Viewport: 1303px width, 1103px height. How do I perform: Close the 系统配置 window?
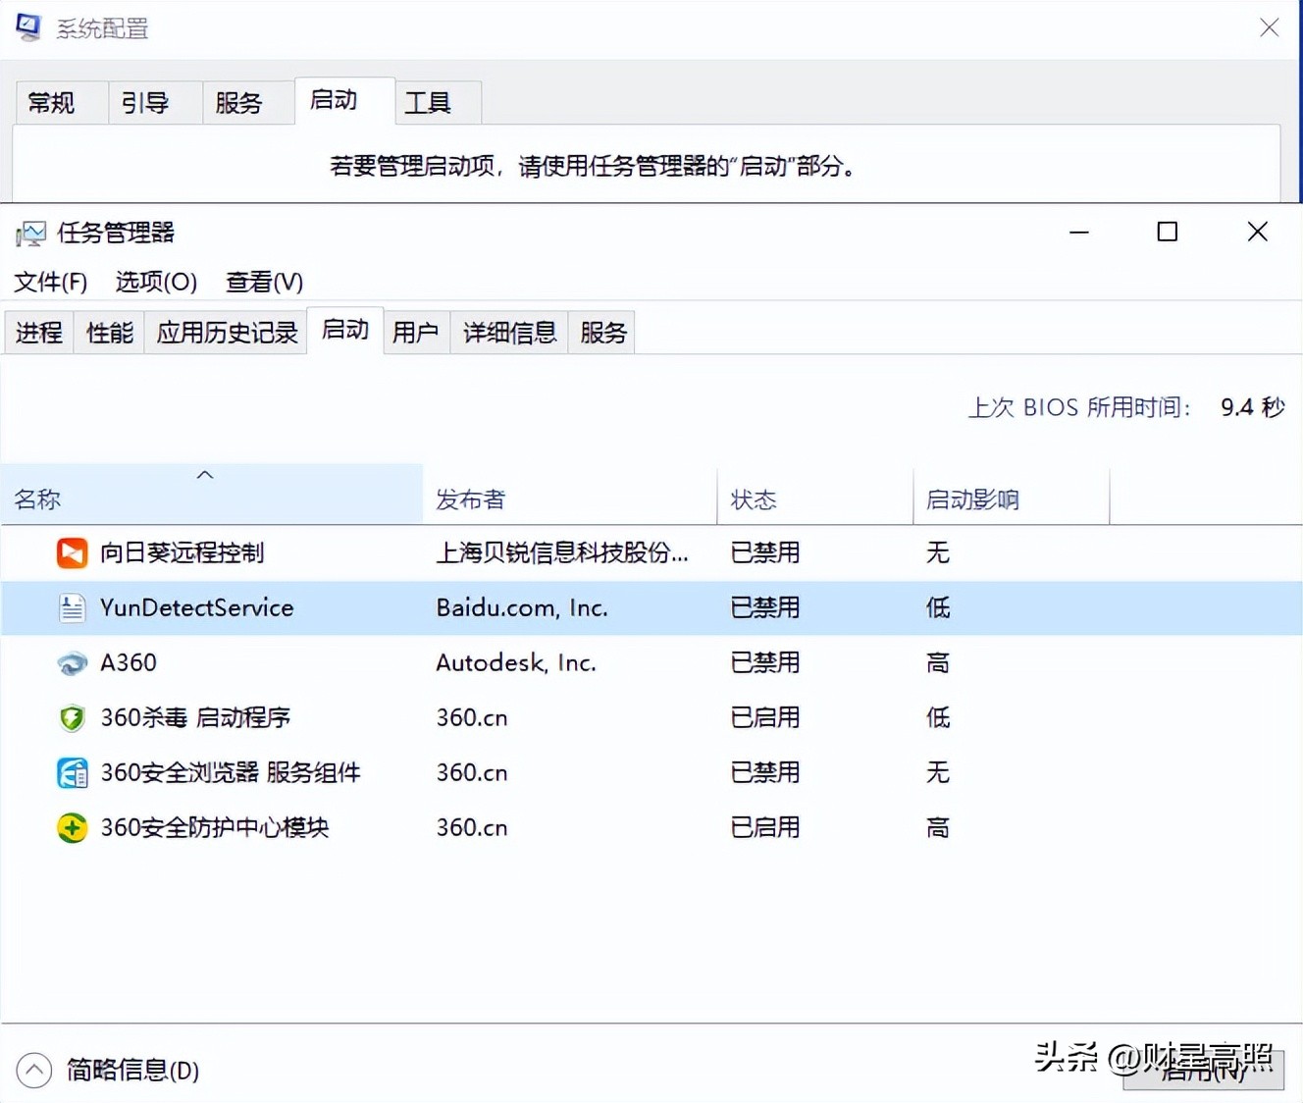[1269, 27]
